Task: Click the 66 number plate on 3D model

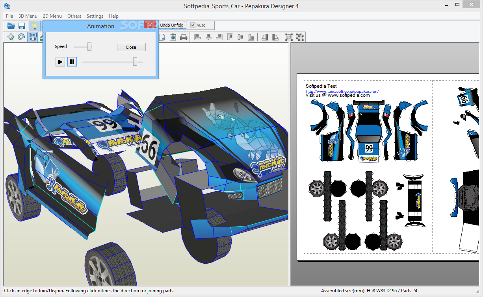Action: tap(149, 147)
